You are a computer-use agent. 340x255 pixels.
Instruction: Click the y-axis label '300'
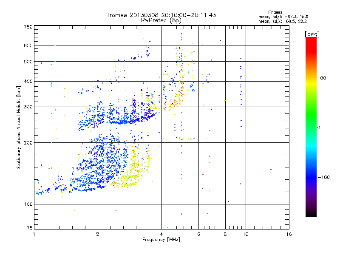pos(28,107)
